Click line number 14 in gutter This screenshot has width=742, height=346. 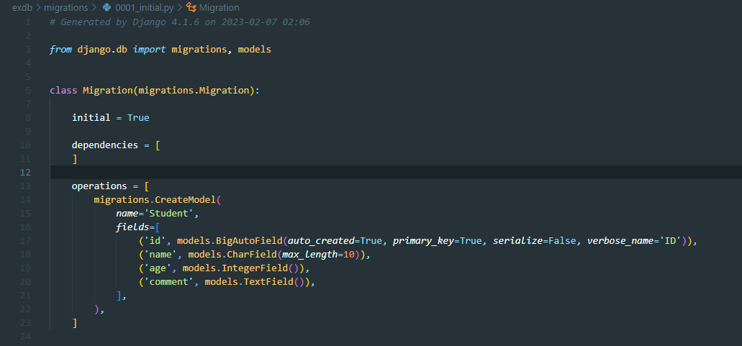click(x=25, y=199)
